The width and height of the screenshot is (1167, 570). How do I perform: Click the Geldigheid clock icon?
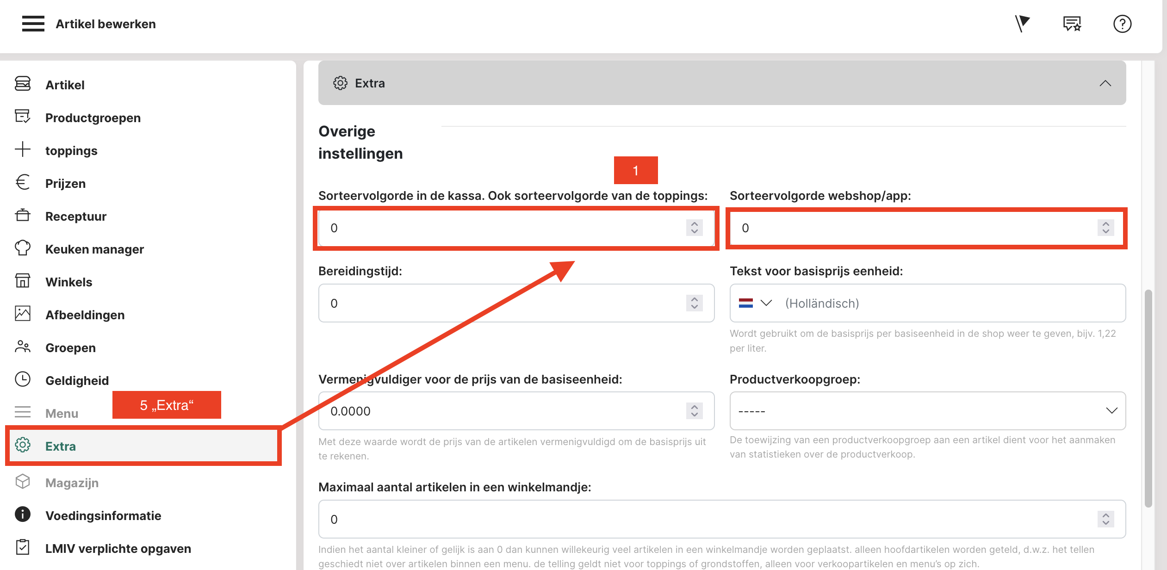point(23,380)
